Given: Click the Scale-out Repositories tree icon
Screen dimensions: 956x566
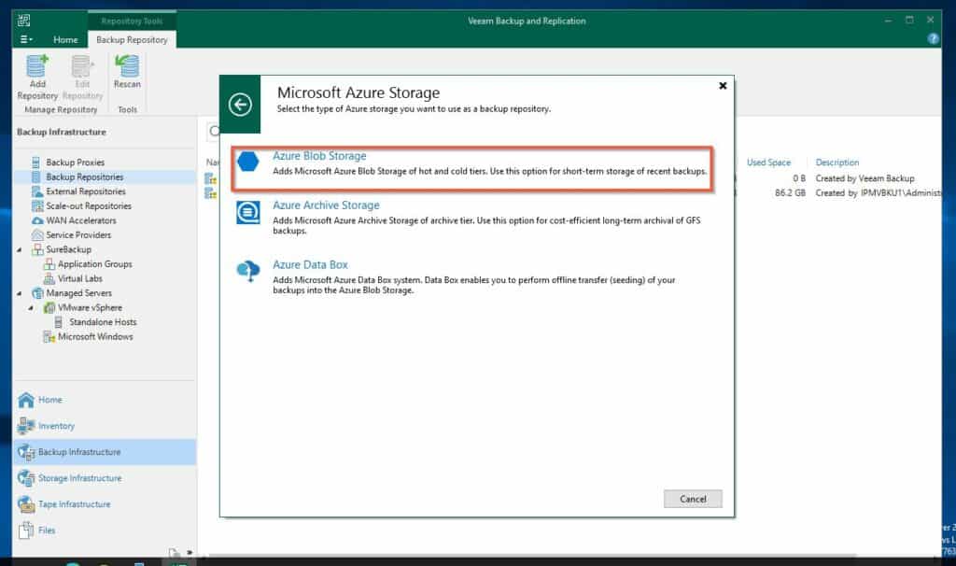Looking at the screenshot, I should click(37, 206).
